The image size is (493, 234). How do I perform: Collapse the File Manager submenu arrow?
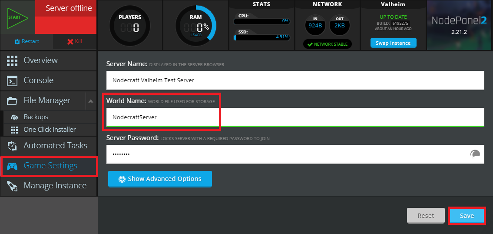tap(91, 101)
